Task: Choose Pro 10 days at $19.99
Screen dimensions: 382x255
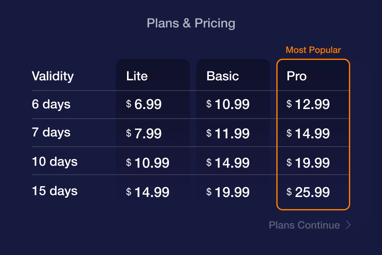Action: click(308, 163)
